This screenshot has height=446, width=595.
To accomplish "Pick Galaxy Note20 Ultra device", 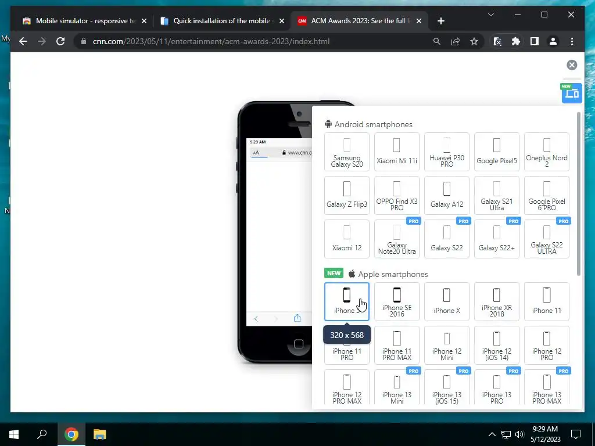I will [397, 239].
